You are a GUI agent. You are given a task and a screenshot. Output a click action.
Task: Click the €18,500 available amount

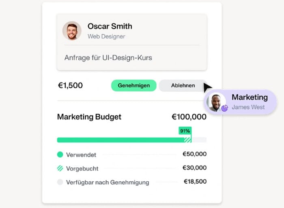(x=195, y=181)
